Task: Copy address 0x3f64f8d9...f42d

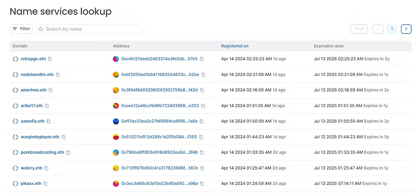Action: 202,90
